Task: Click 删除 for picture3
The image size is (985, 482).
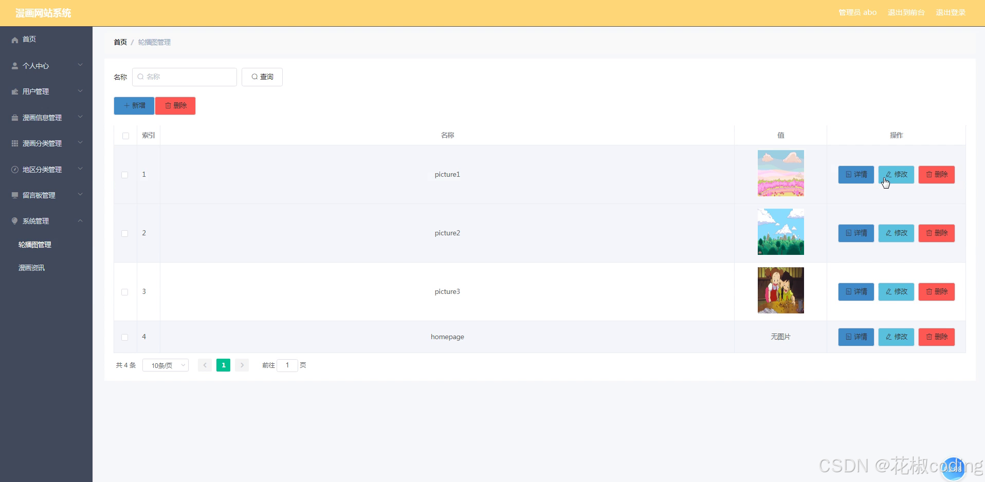Action: point(937,292)
